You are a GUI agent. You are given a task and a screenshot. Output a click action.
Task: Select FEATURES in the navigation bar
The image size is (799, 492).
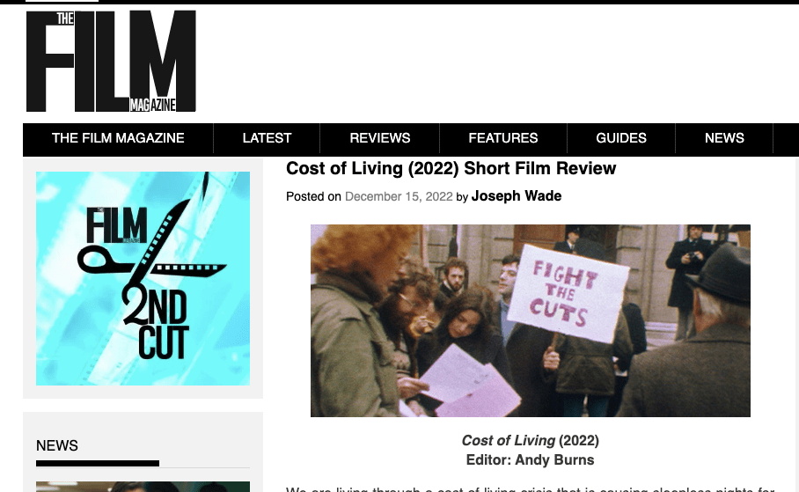tap(503, 138)
